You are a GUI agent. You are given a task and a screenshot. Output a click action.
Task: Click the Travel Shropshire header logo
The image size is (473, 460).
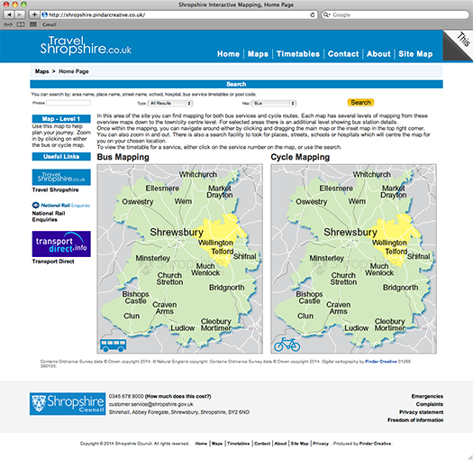86,46
